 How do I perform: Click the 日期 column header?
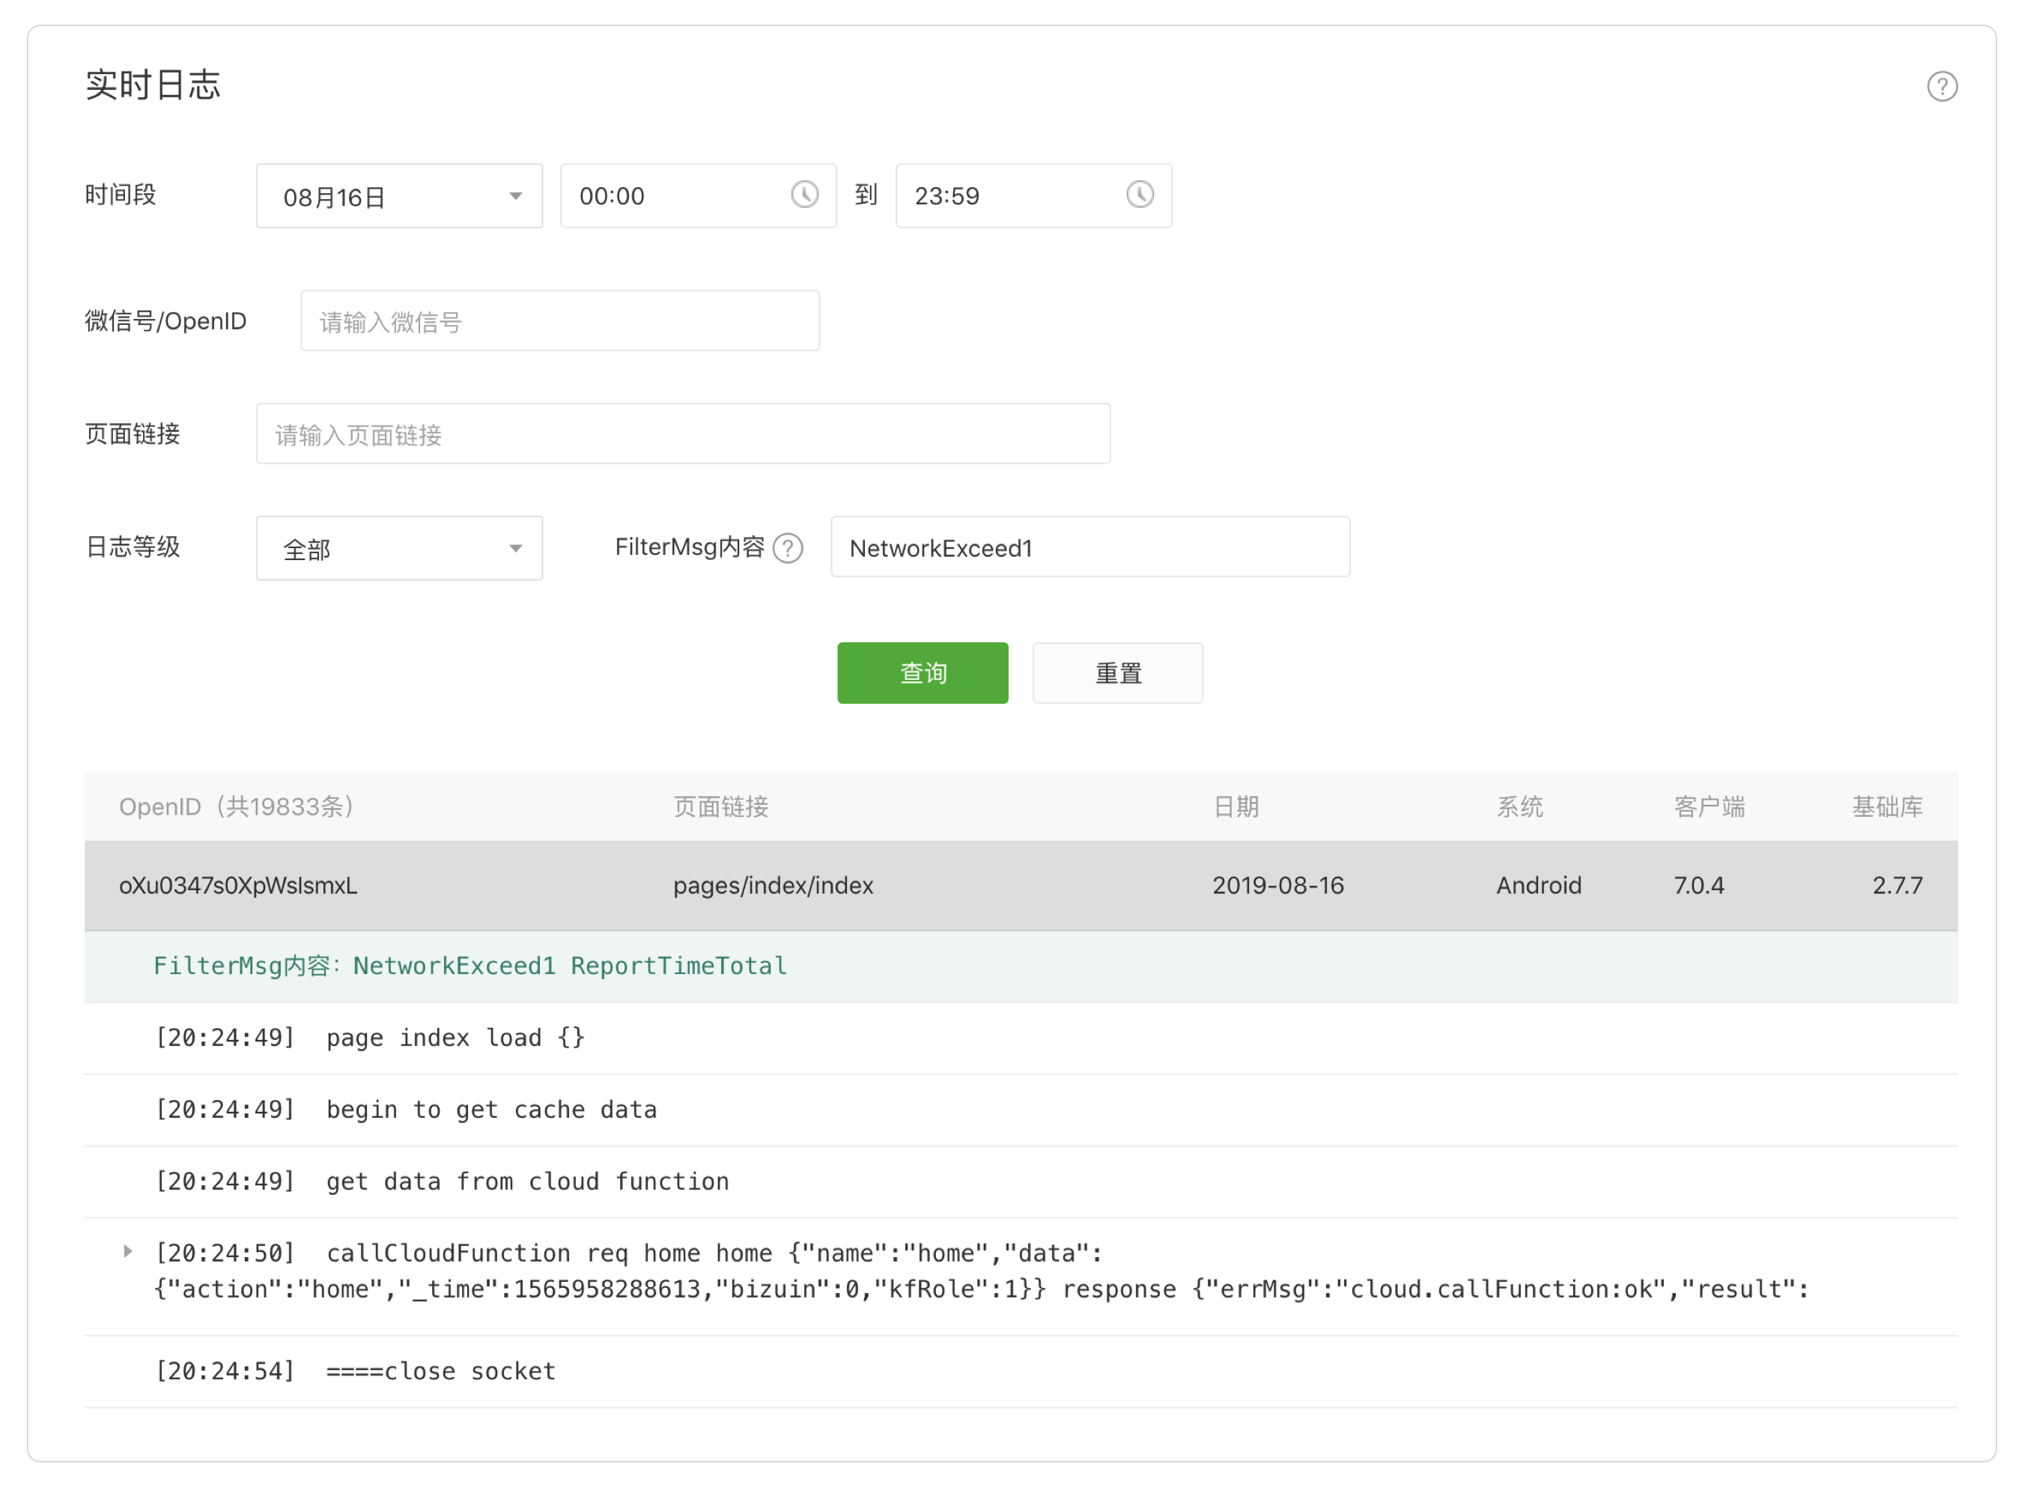(x=1236, y=807)
